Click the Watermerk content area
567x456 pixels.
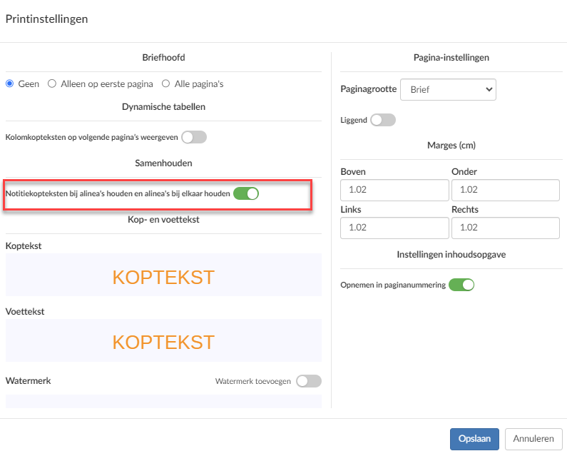tap(163, 401)
